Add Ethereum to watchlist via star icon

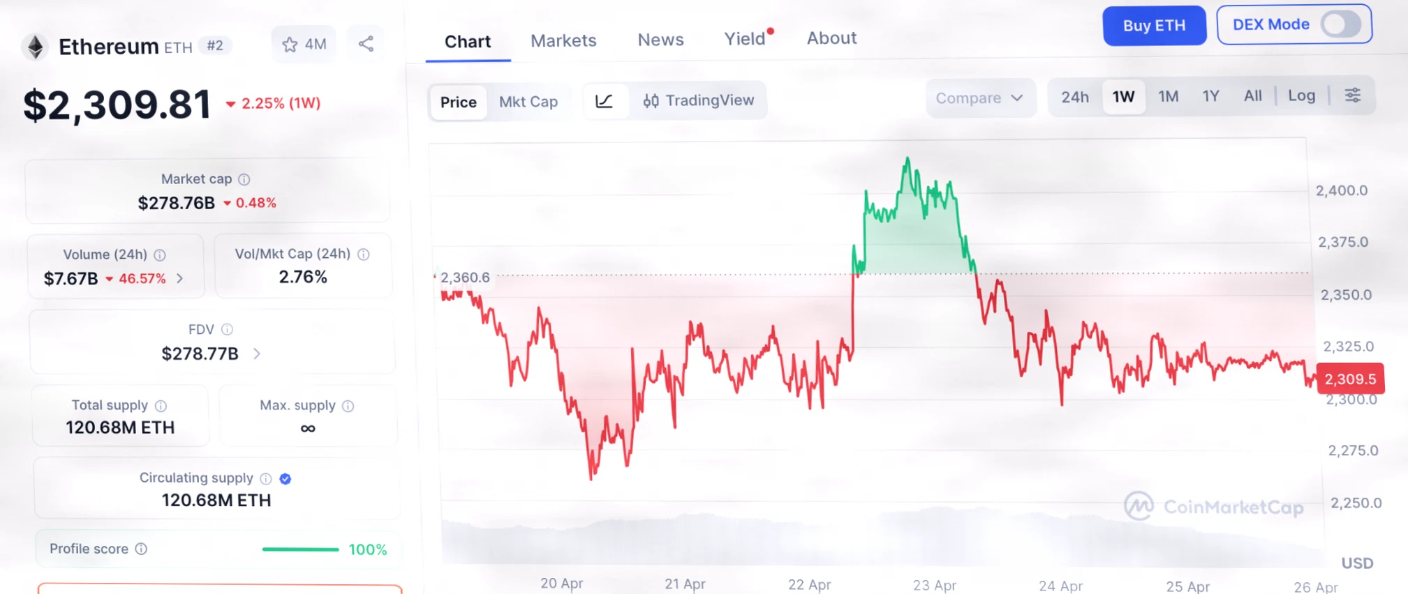coord(290,44)
